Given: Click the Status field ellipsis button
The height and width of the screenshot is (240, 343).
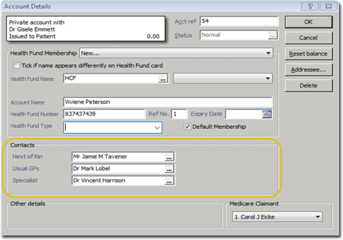Looking at the screenshot, I should pos(273,35).
